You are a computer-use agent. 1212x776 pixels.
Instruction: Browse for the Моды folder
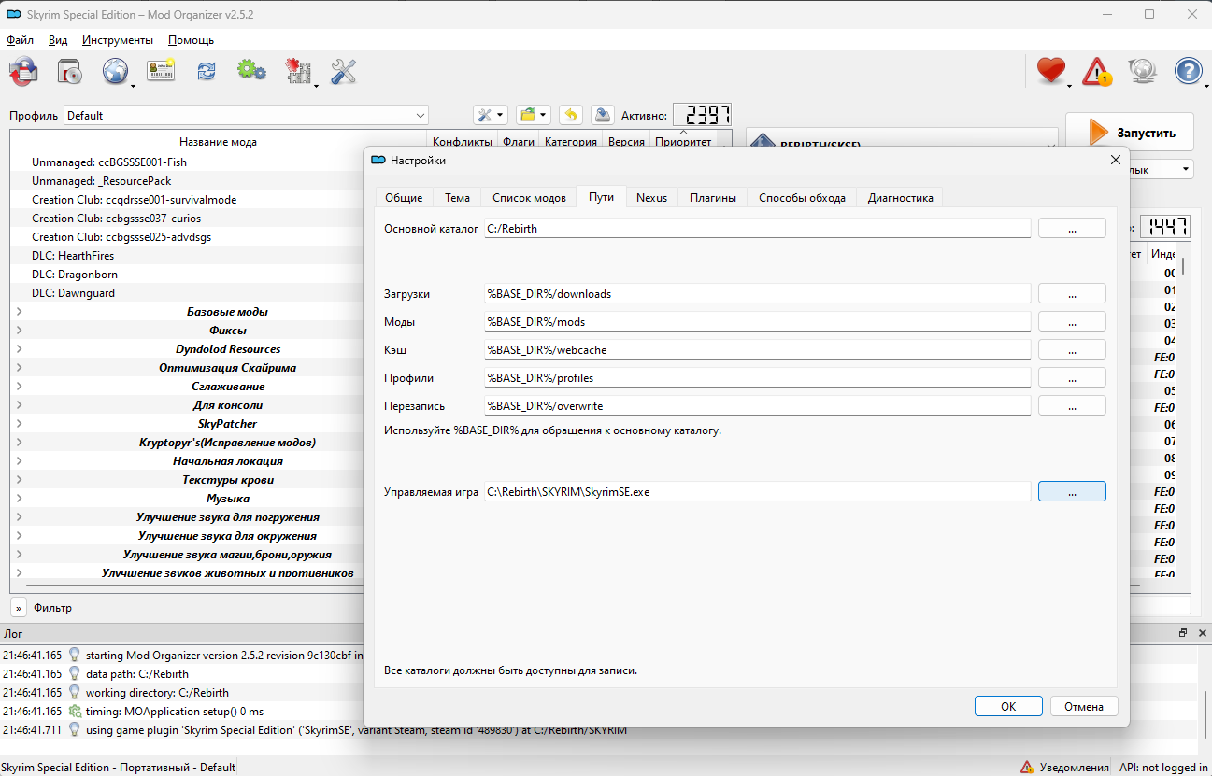1072,322
